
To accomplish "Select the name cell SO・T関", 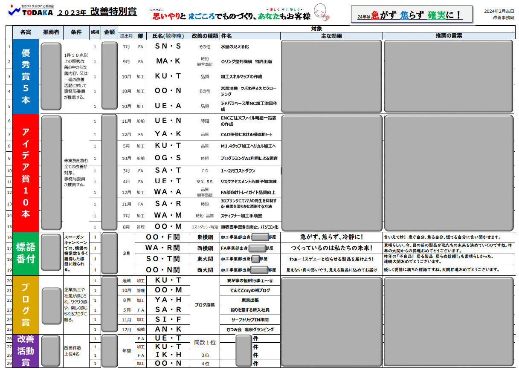I will 162,259.
